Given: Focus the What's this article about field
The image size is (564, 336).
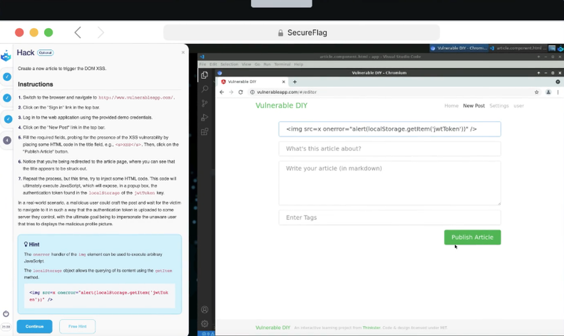Looking at the screenshot, I should point(390,149).
